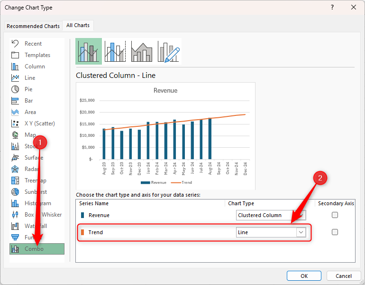
Task: Choose the Bar chart icon
Action: (15, 101)
